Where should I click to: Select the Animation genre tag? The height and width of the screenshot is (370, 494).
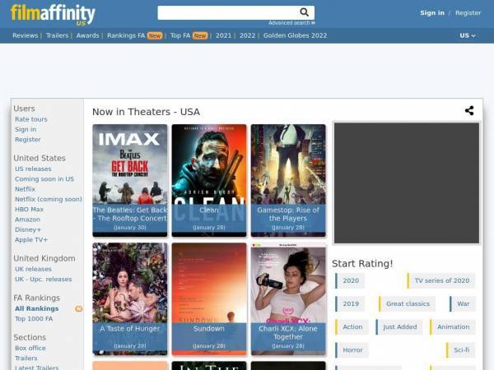(x=452, y=327)
